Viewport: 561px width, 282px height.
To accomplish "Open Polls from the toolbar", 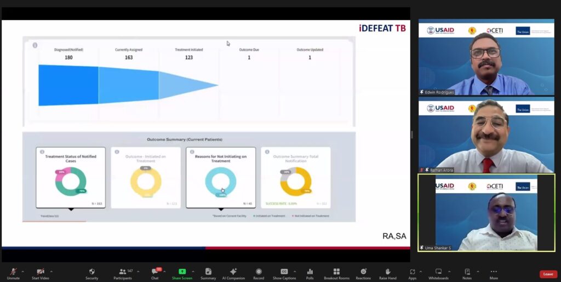I will pos(310,272).
